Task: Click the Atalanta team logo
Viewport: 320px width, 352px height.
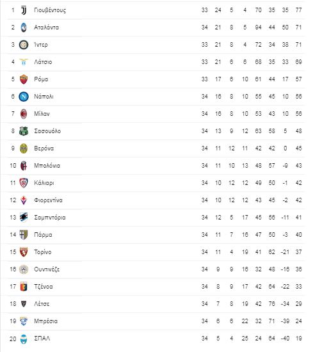Action: (24, 28)
